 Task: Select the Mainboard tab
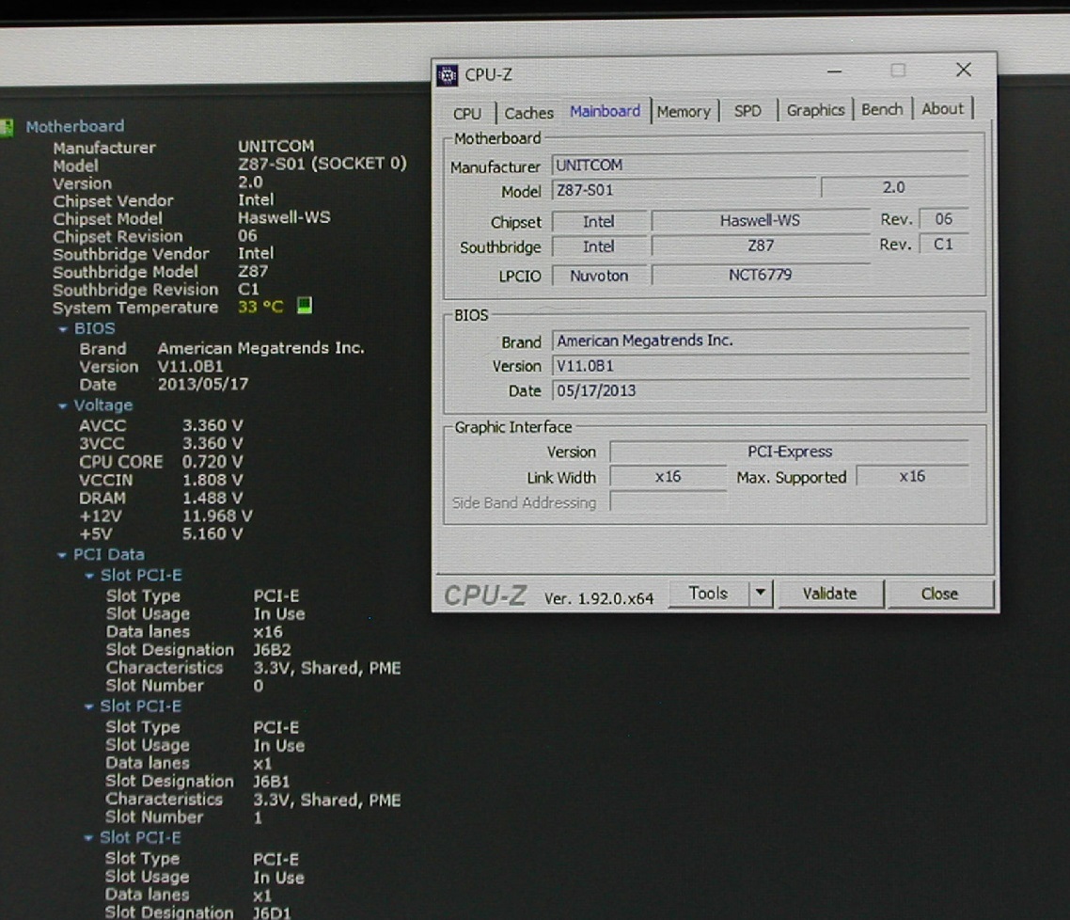[606, 111]
